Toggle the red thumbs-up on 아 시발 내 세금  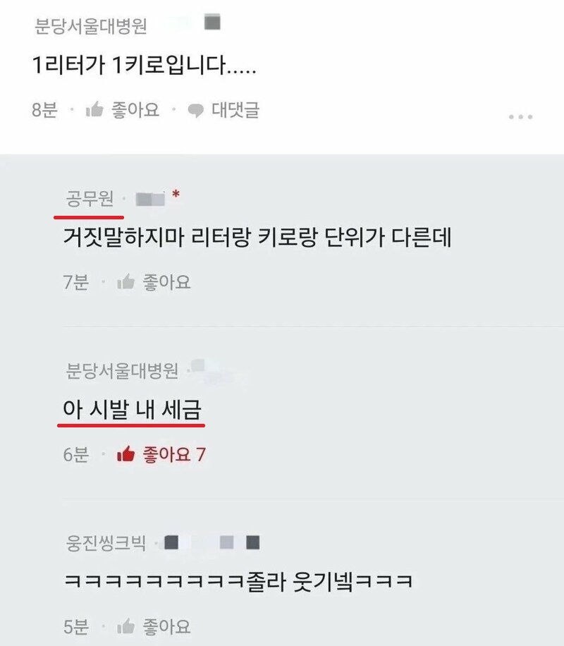[125, 454]
